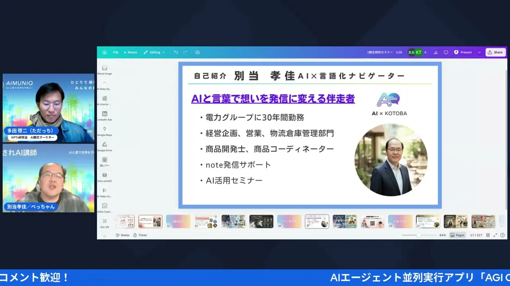Screen dimensions: 510x286
Task: Click the Resize menu item
Action: (130, 52)
